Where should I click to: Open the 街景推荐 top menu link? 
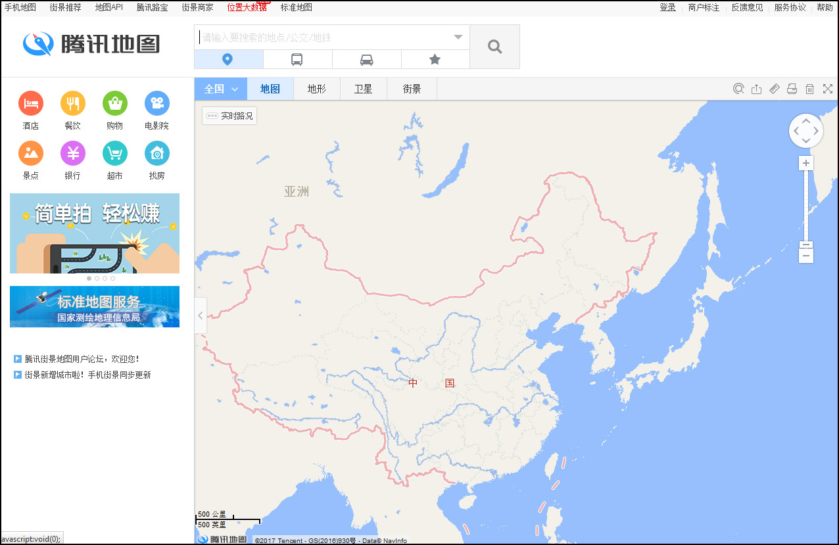(66, 7)
